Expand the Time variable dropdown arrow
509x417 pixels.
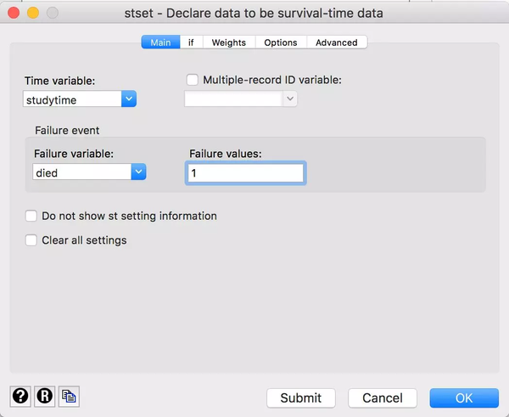[129, 99]
